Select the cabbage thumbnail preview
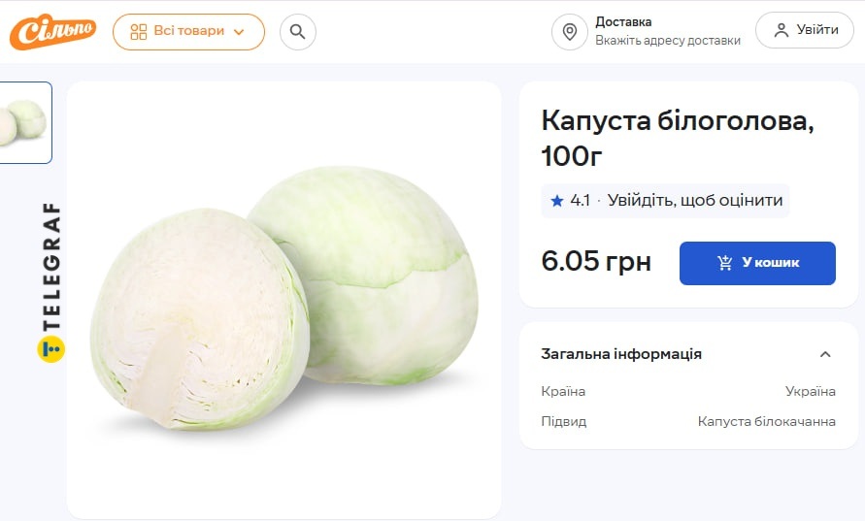The height and width of the screenshot is (521, 865). tap(23, 122)
